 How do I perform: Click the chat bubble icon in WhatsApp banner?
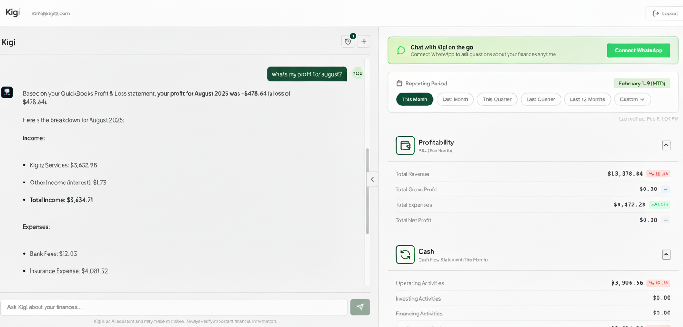[x=401, y=50]
